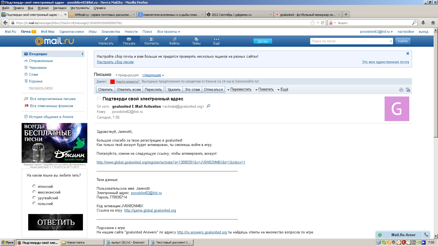Expand the Все проекты dropdown
This screenshot has width=438, height=246.
point(169,32)
